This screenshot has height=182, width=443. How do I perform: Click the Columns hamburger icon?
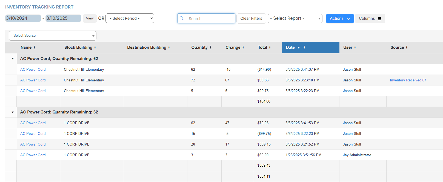coord(380,19)
